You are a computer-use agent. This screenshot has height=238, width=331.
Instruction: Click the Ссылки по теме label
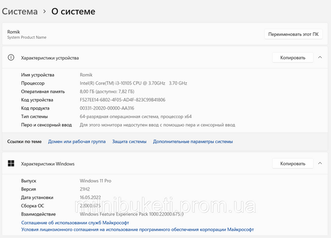24,142
